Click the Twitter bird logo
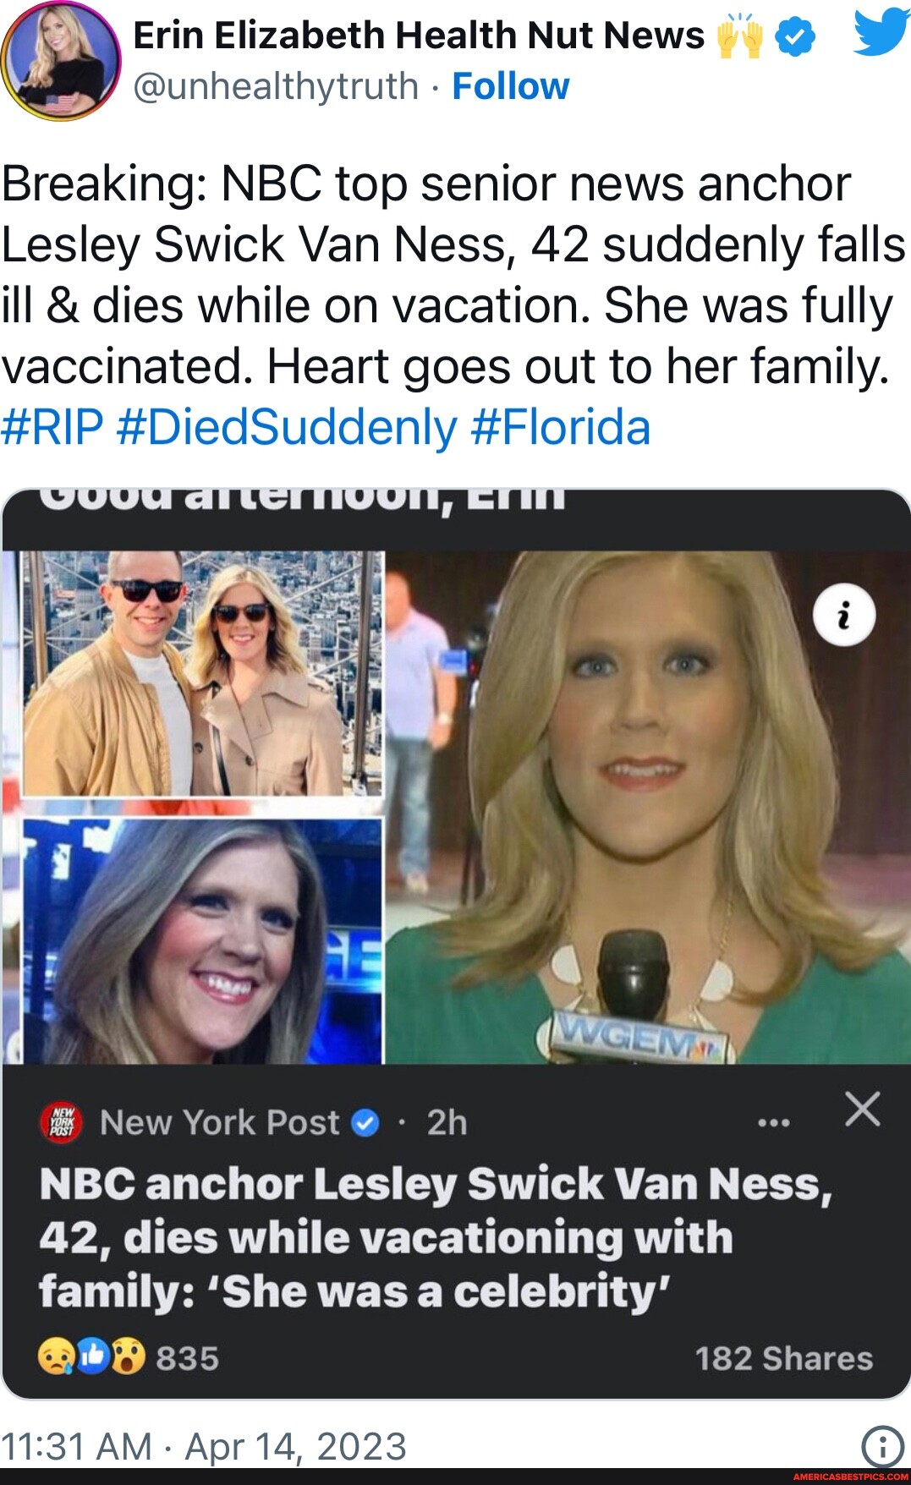 click(x=881, y=34)
